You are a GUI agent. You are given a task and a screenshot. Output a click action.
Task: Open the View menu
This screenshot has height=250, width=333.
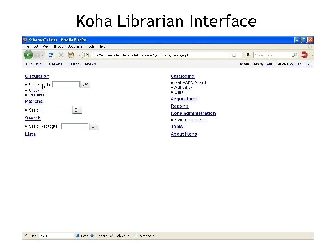coord(46,46)
